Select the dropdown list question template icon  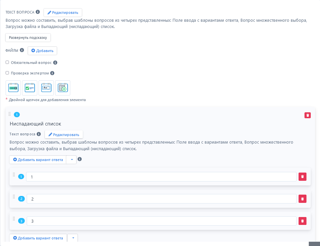(13, 88)
